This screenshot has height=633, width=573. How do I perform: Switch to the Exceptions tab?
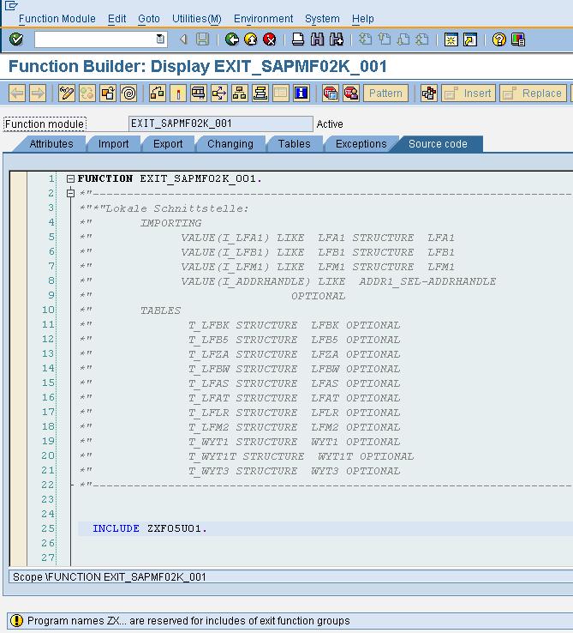(x=361, y=144)
